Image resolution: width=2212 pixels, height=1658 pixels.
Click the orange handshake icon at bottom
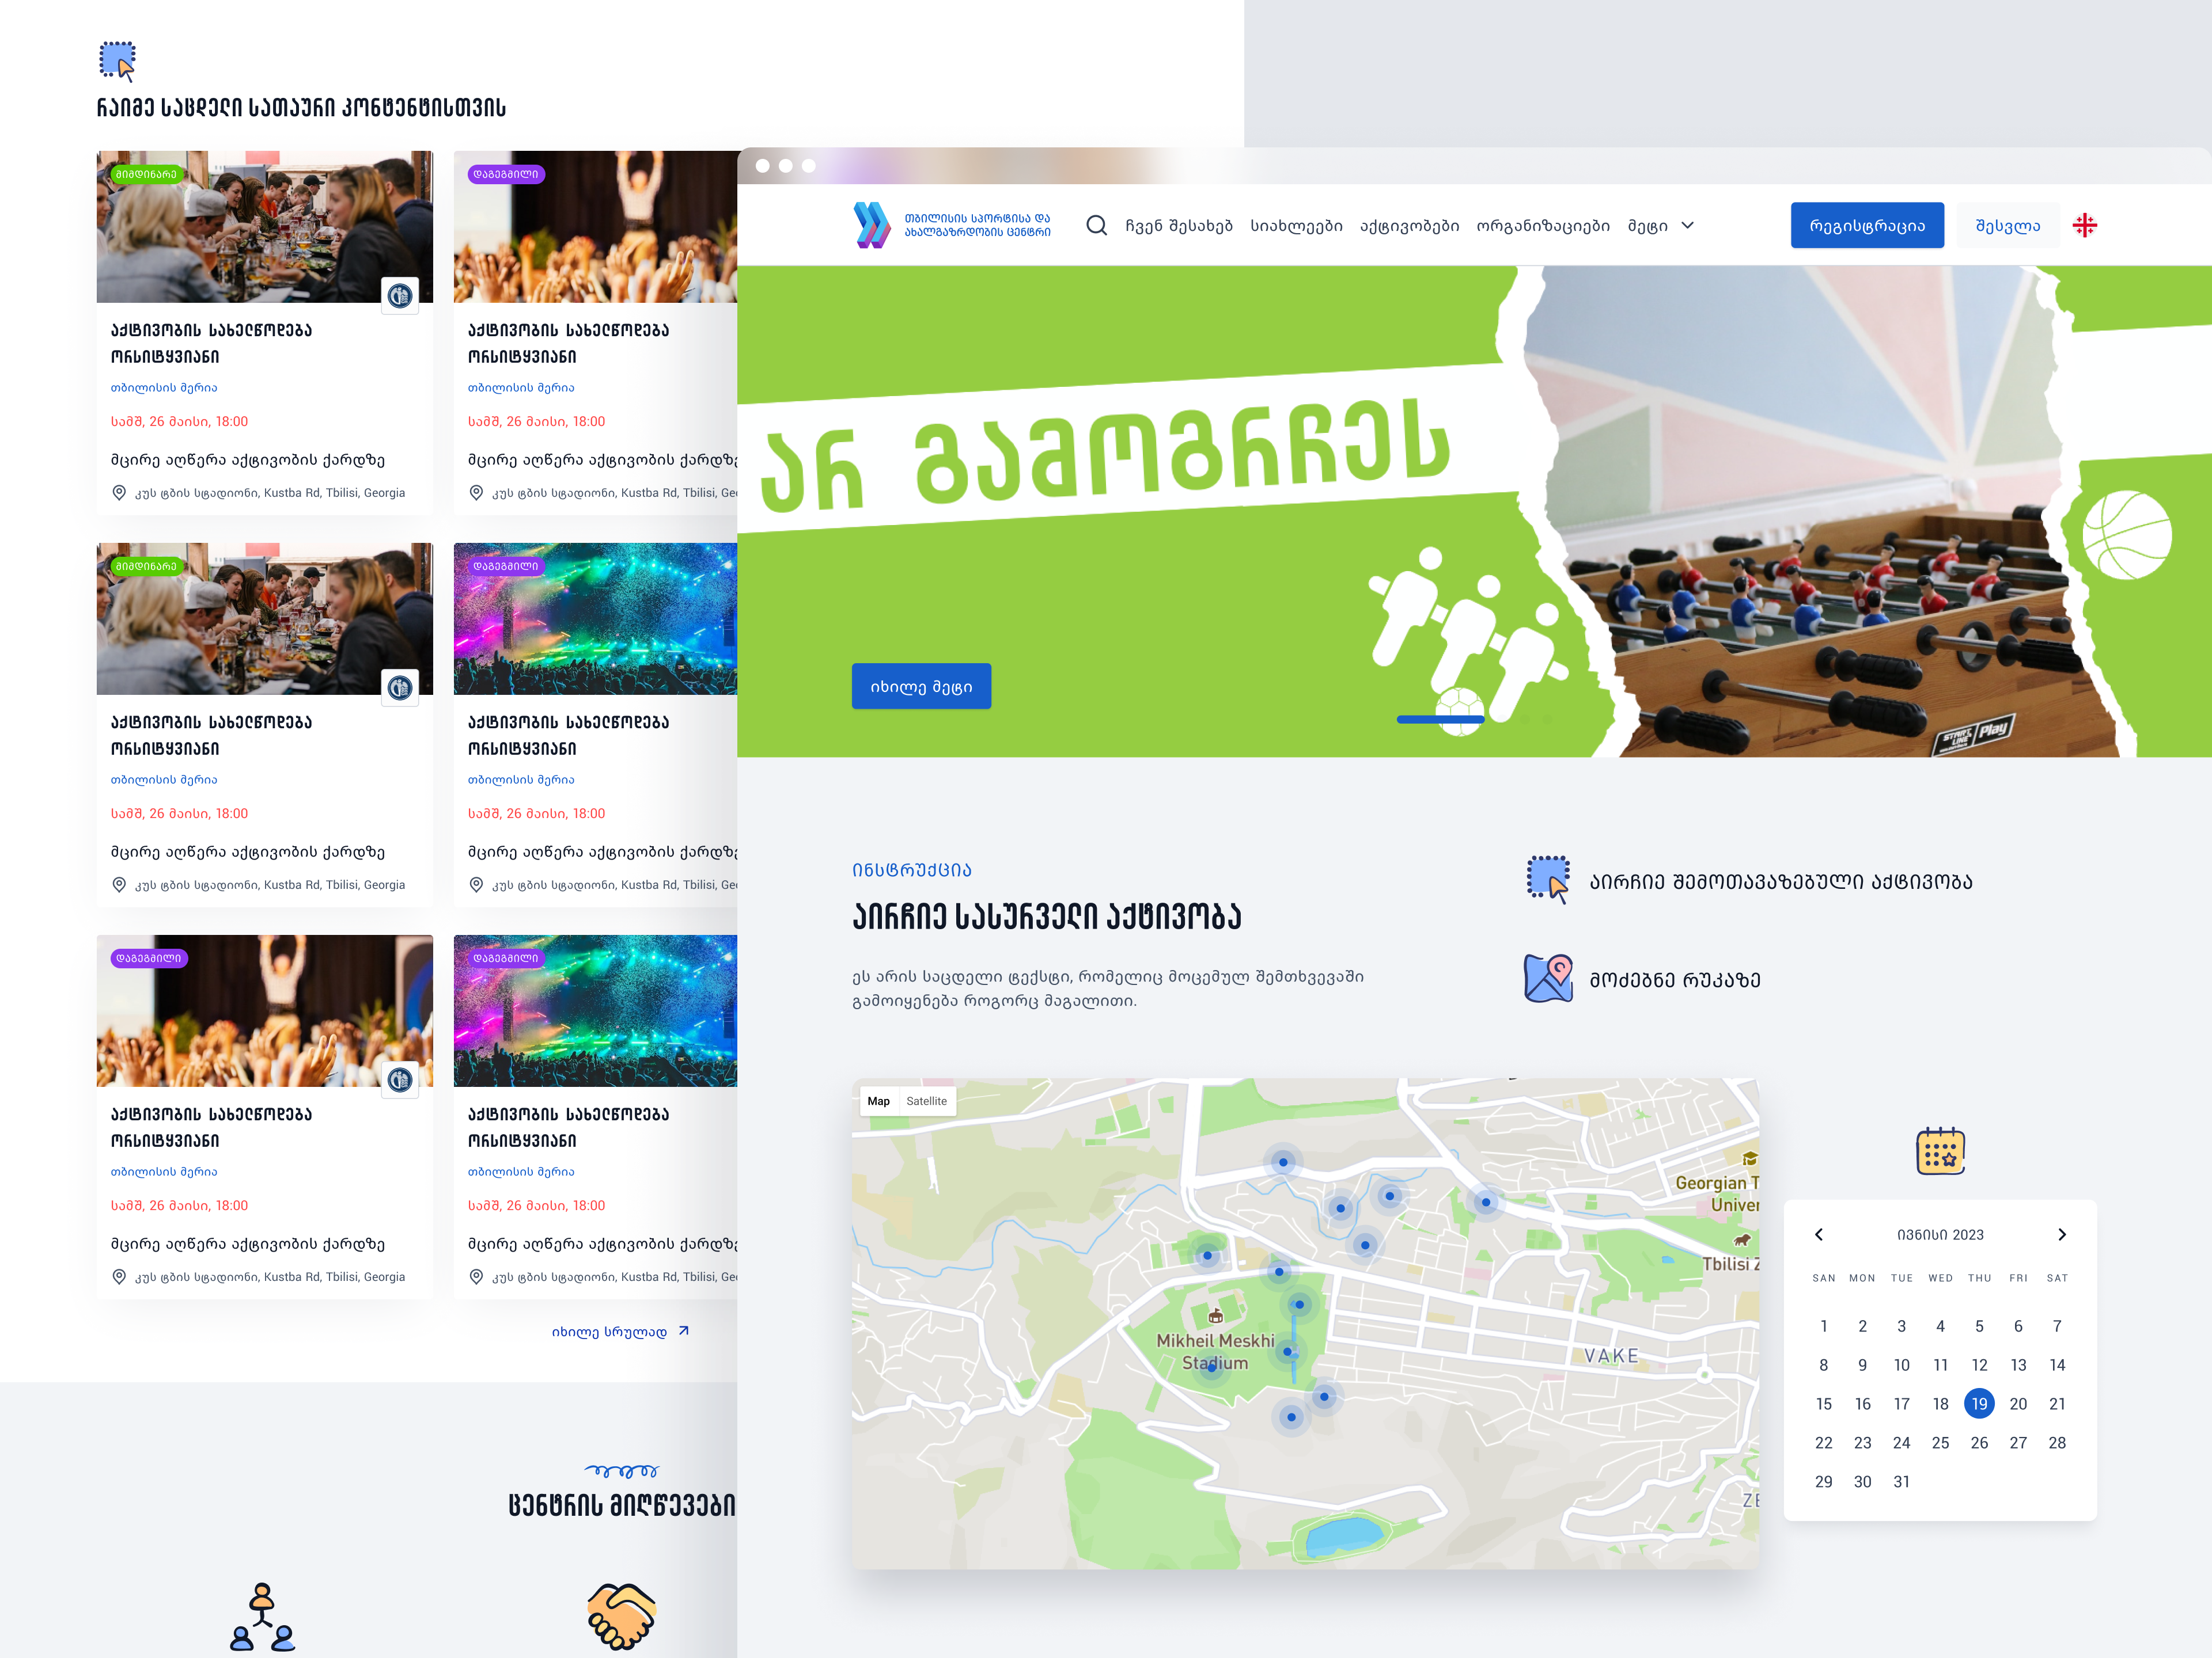pyautogui.click(x=621, y=1616)
